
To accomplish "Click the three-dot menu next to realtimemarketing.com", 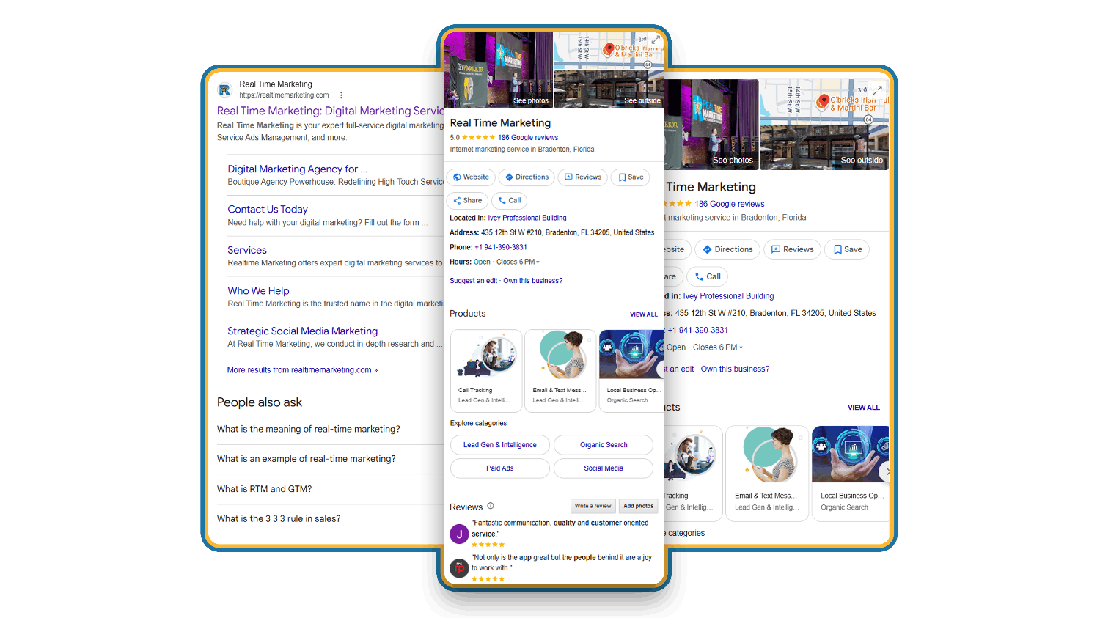I will 341,95.
